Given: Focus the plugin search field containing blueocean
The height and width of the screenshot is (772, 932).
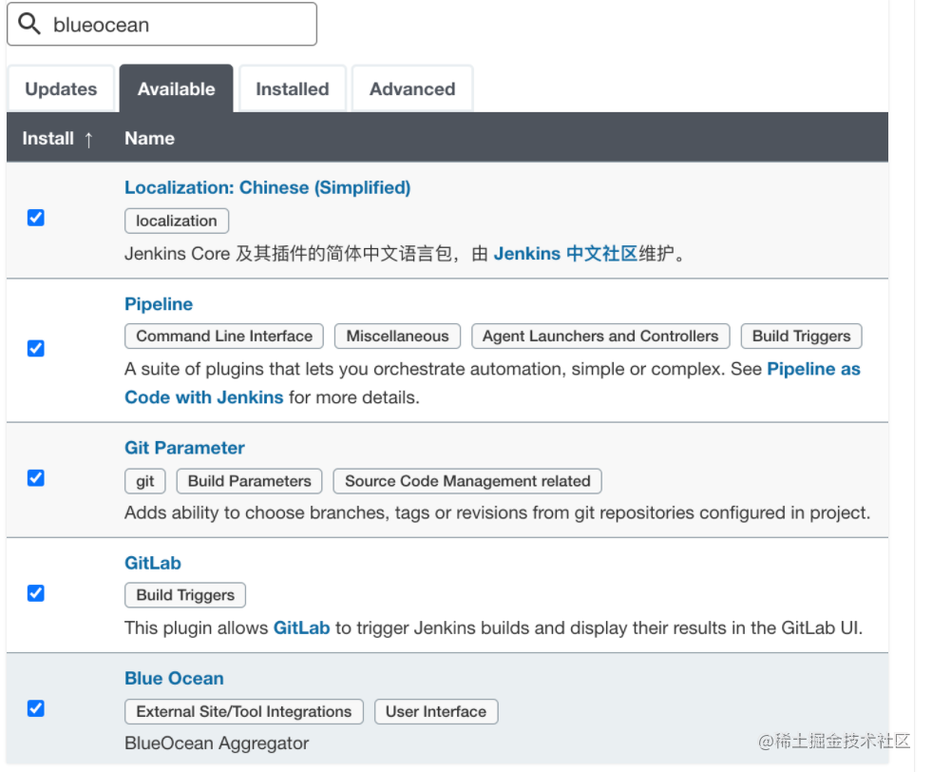Looking at the screenshot, I should pos(162,25).
